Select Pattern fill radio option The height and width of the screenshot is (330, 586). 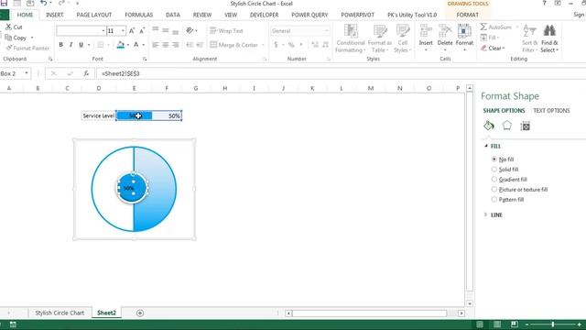(x=494, y=200)
